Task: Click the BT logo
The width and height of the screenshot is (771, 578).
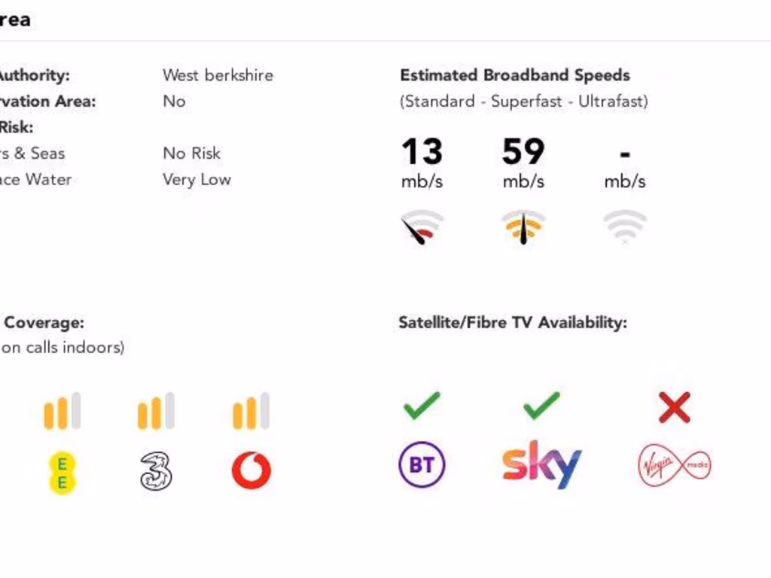Action: [x=422, y=465]
